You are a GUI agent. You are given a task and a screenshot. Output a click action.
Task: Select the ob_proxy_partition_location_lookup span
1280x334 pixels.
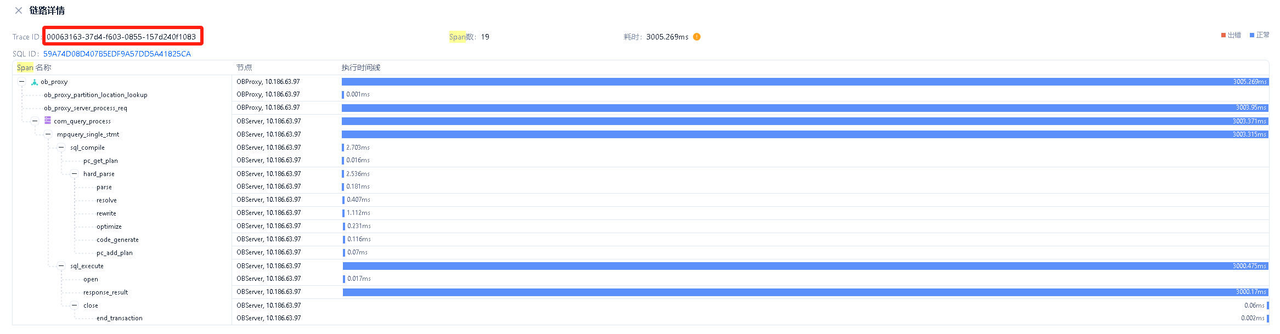pyautogui.click(x=95, y=95)
